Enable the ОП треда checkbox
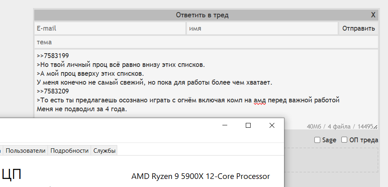This screenshot has height=187, width=388. (x=344, y=140)
